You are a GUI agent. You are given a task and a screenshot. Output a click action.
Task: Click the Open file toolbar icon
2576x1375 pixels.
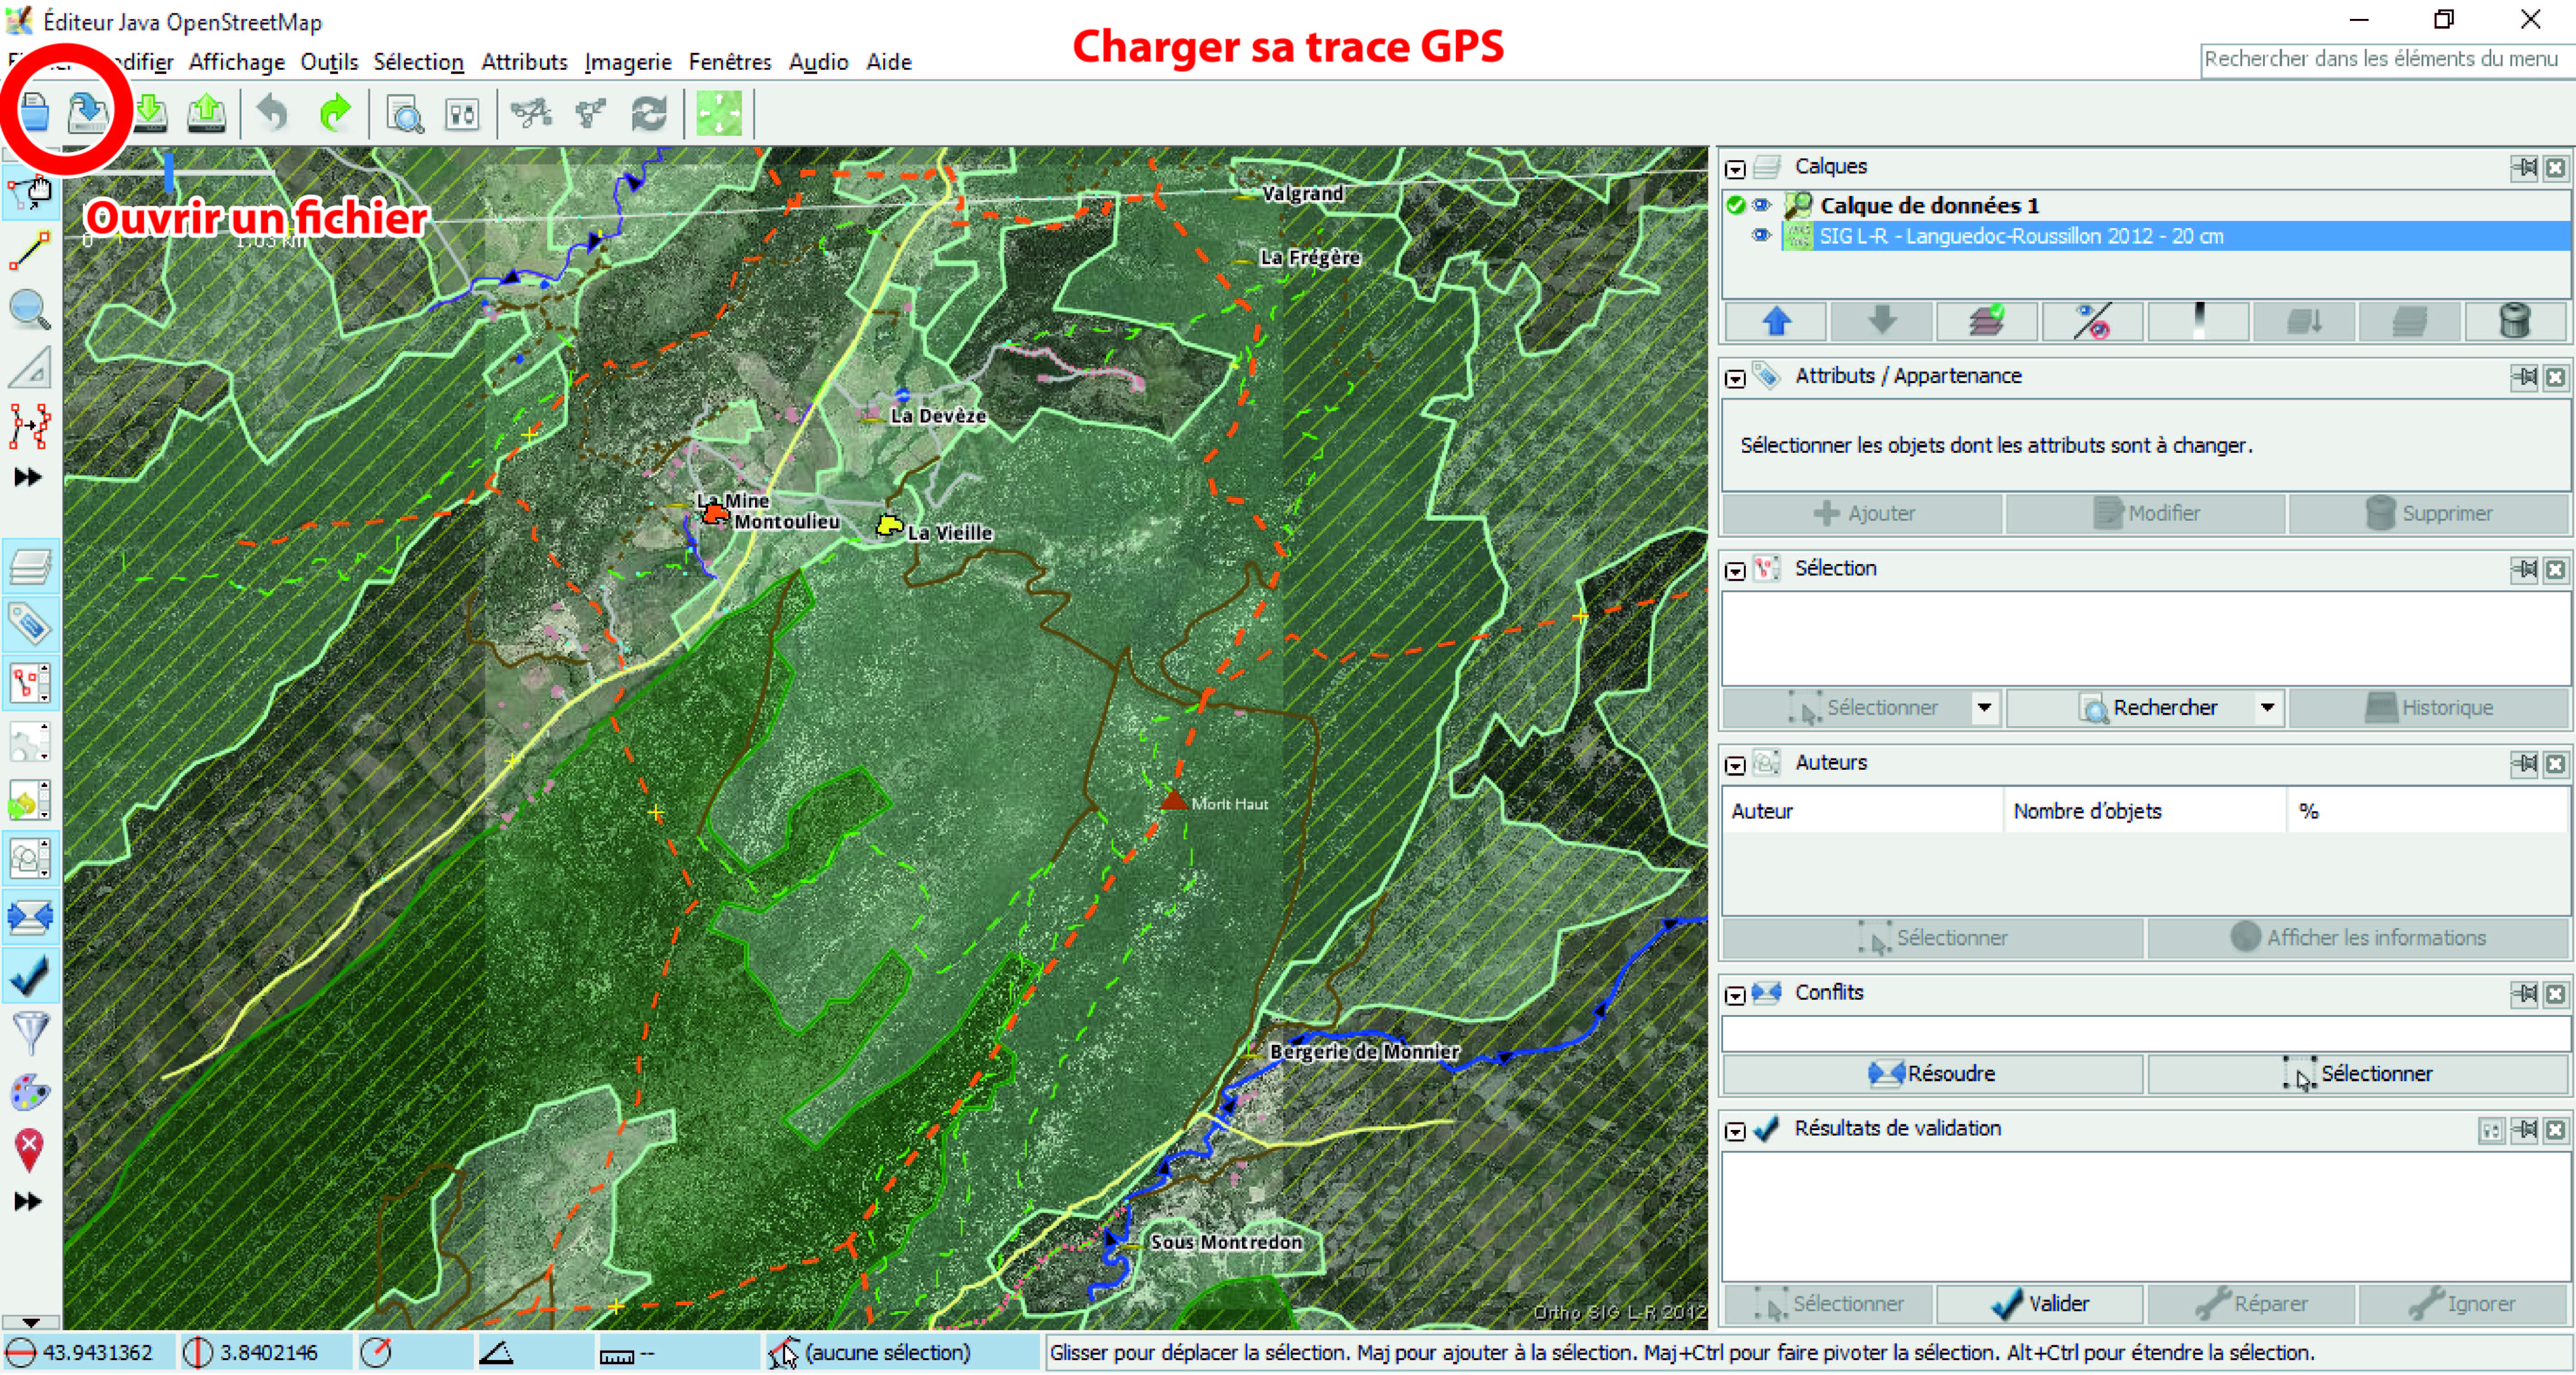35,112
